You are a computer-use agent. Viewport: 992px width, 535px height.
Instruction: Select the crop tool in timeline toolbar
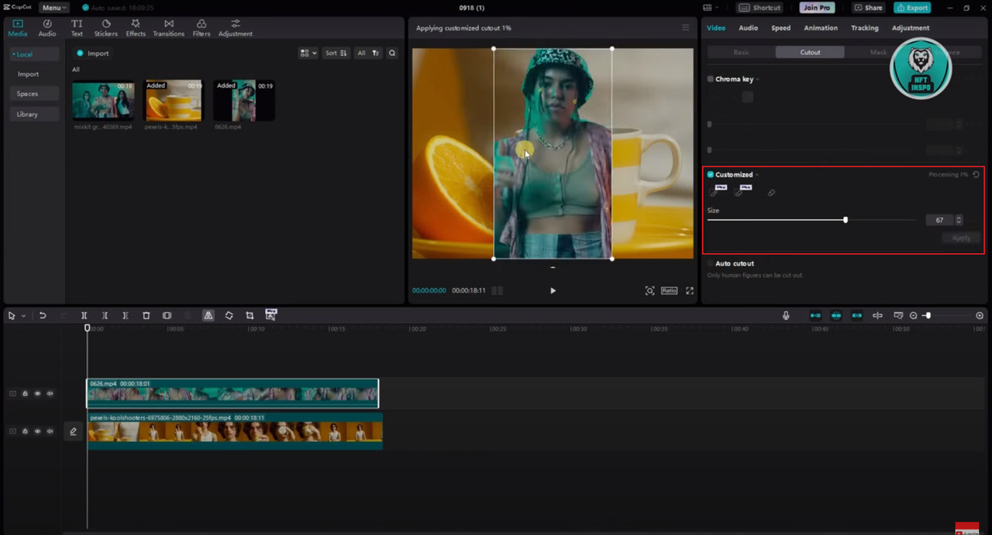(x=250, y=316)
